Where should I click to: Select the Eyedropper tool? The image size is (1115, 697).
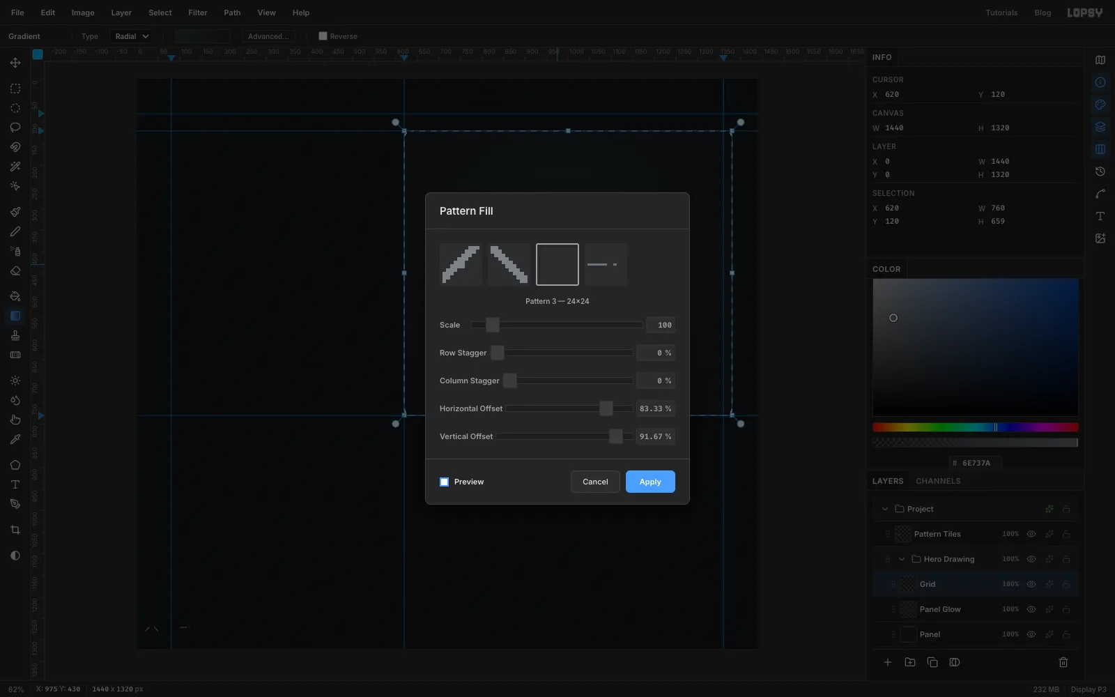click(x=15, y=439)
